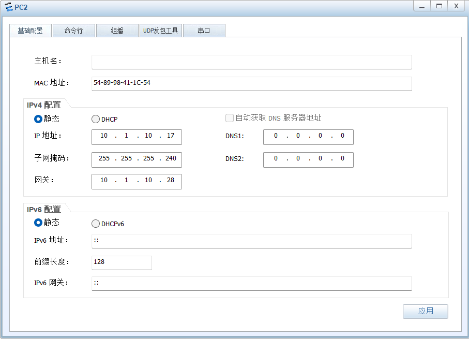The image size is (469, 339).
Task: Click the 前缀长度 field showing 128
Action: point(122,262)
